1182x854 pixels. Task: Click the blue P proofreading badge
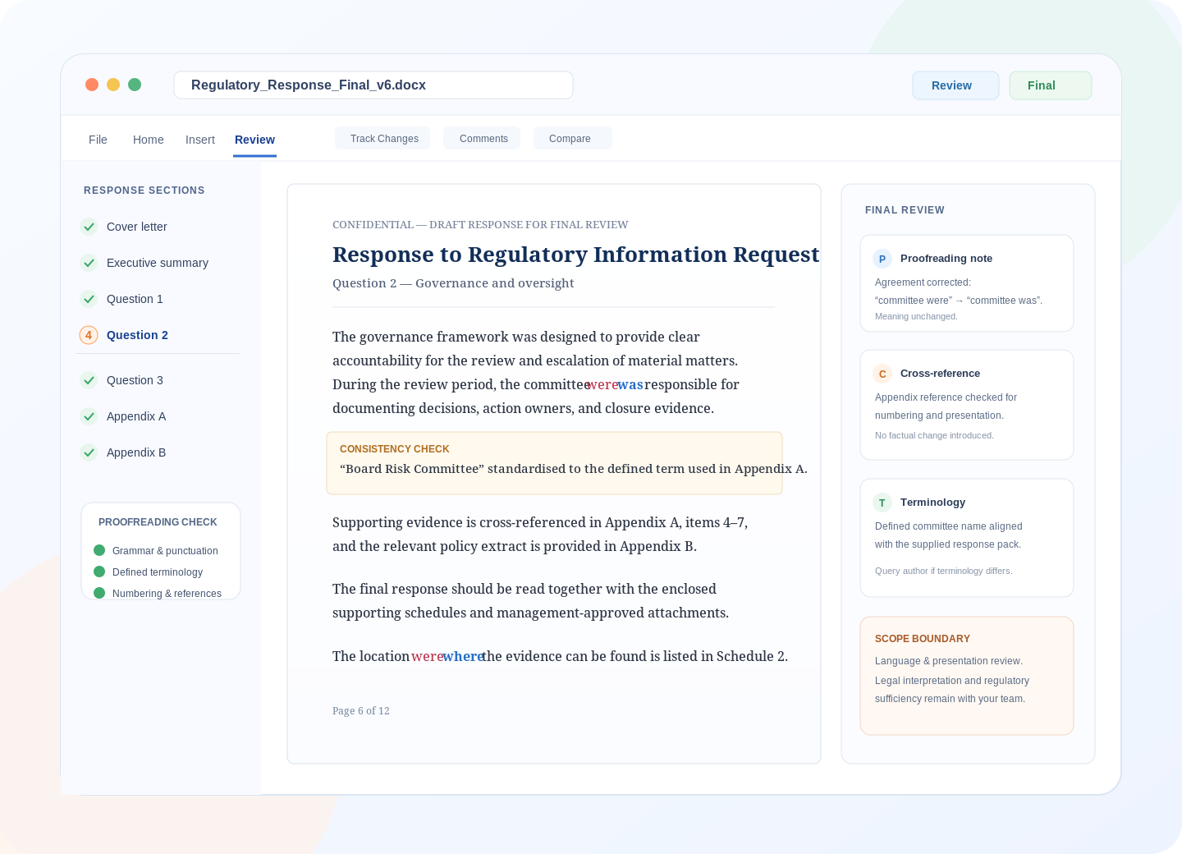click(x=882, y=259)
